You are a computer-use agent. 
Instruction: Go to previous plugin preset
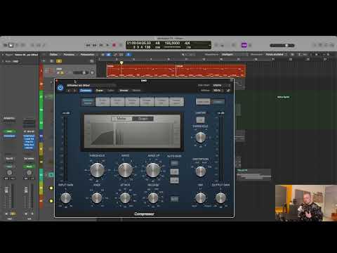tap(69, 91)
